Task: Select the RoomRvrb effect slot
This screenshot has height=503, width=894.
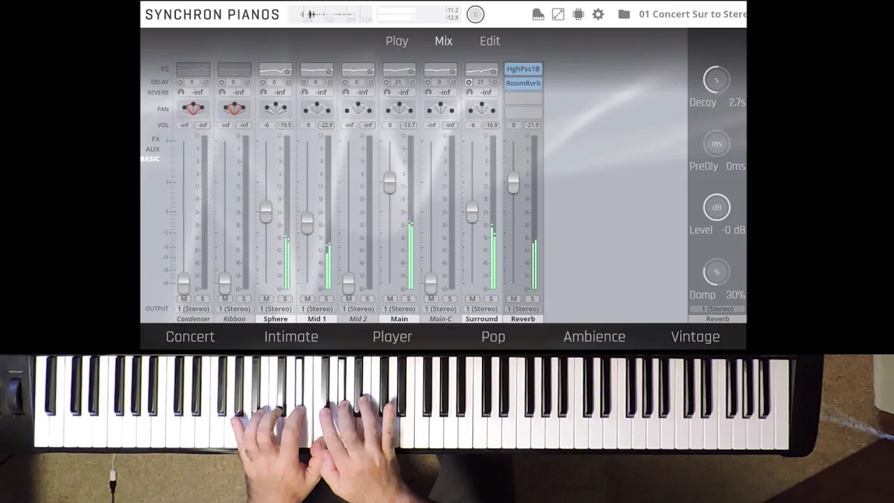Action: click(x=523, y=83)
